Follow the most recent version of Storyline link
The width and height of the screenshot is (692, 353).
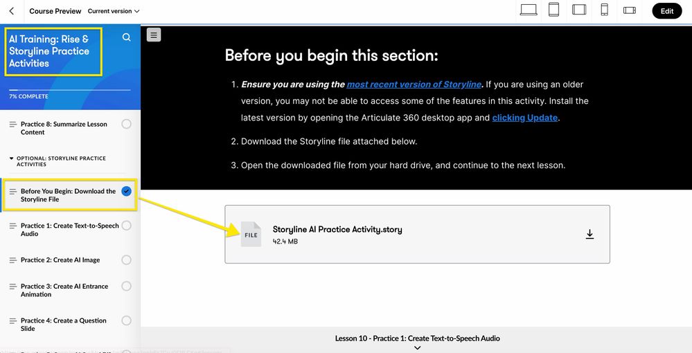(414, 84)
